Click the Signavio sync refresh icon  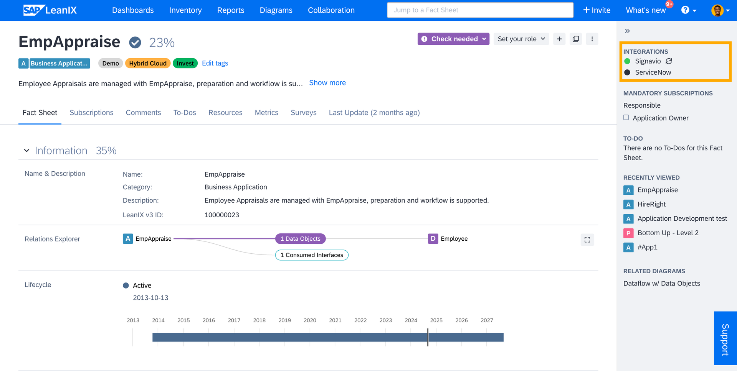tap(669, 61)
